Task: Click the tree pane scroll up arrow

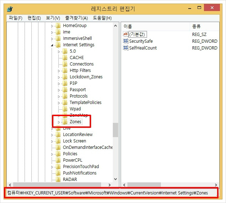Action: pos(115,26)
